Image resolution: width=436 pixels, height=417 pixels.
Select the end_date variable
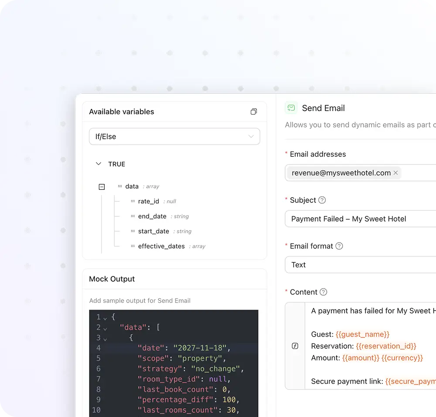tap(152, 216)
